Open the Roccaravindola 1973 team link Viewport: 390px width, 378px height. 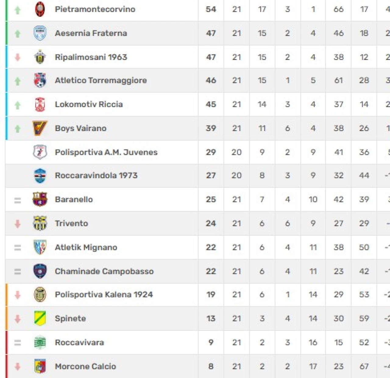pos(96,175)
